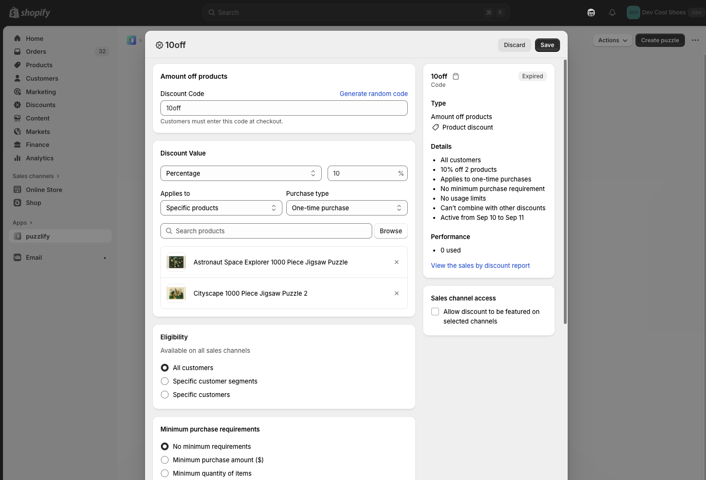Click the modal vertical scrollbar

pyautogui.click(x=565, y=192)
